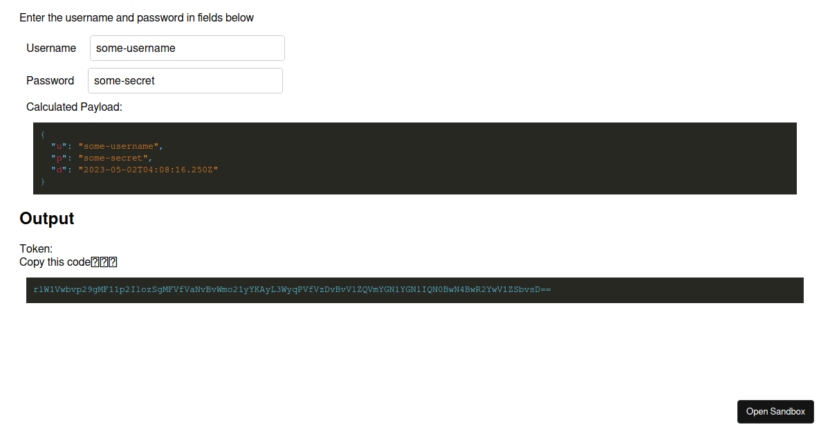Select the "d" timestamp key in the payload

click(57, 170)
